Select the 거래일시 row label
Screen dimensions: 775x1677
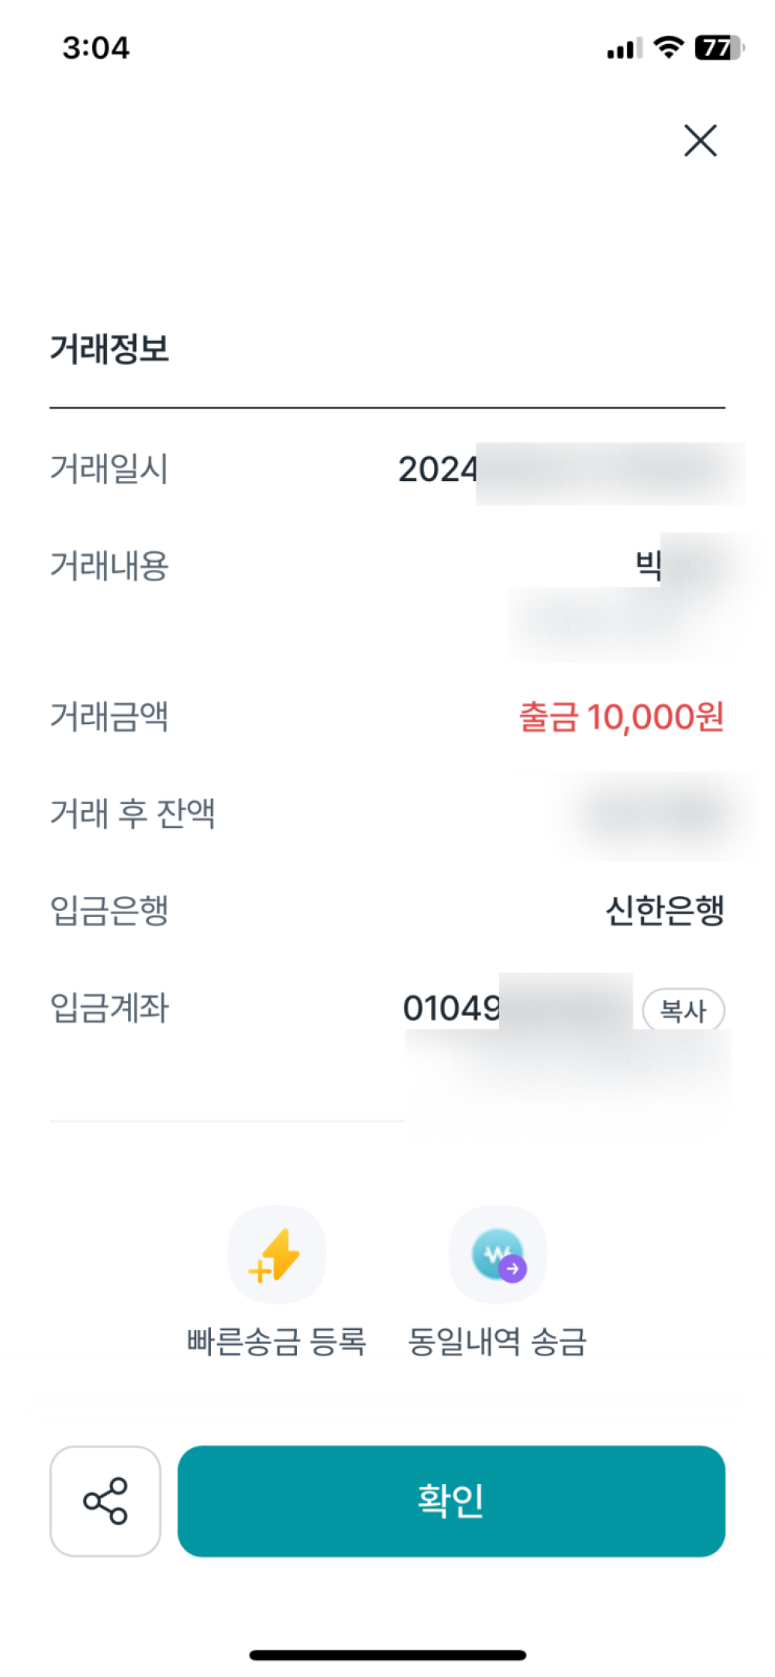[109, 469]
